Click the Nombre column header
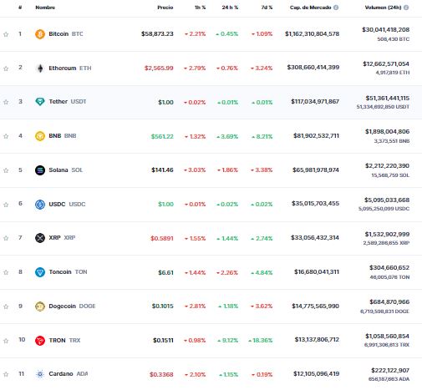Image resolution: width=422 pixels, height=390 pixels. [45, 8]
